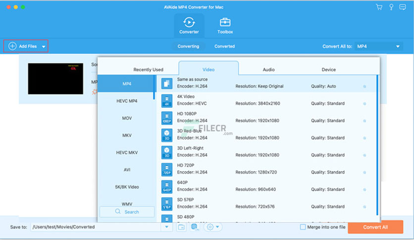
Task: Switch to the Recently Used tab
Action: (x=148, y=69)
